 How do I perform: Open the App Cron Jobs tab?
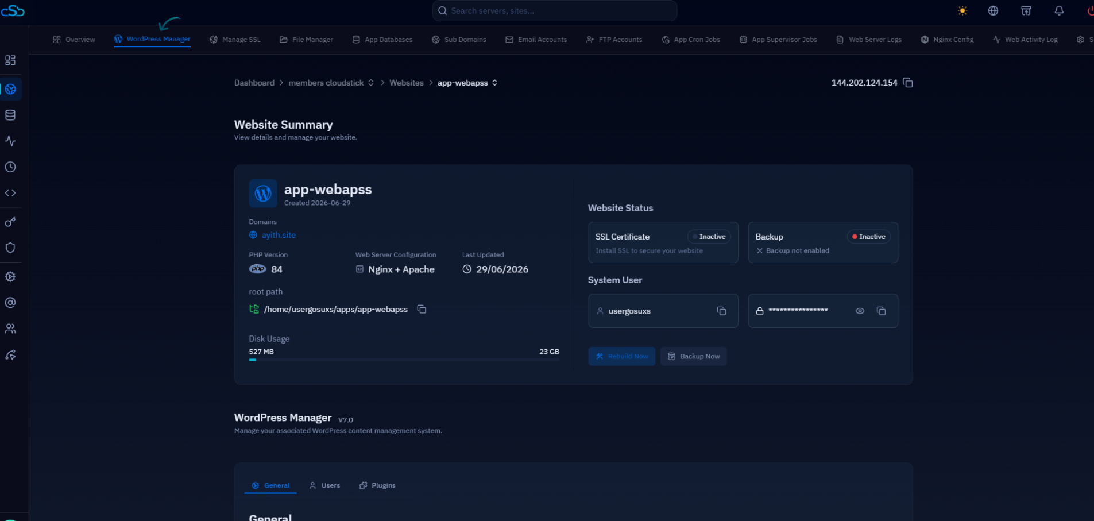click(691, 40)
